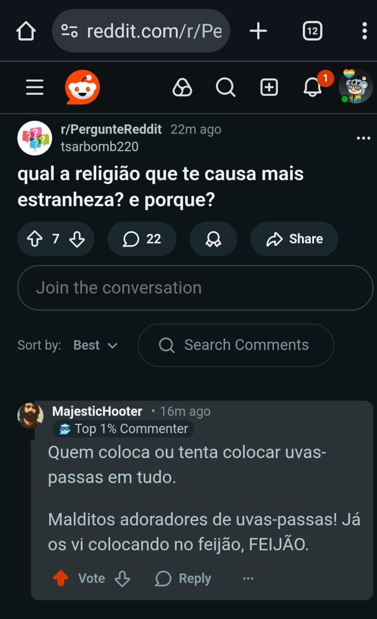
Task: Open the Reddit hamburger menu
Action: (35, 88)
